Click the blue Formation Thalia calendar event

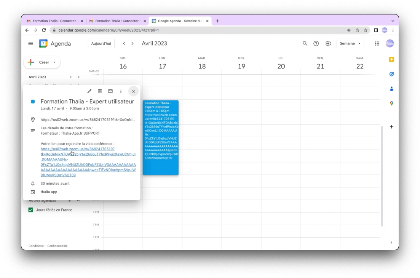[160, 137]
